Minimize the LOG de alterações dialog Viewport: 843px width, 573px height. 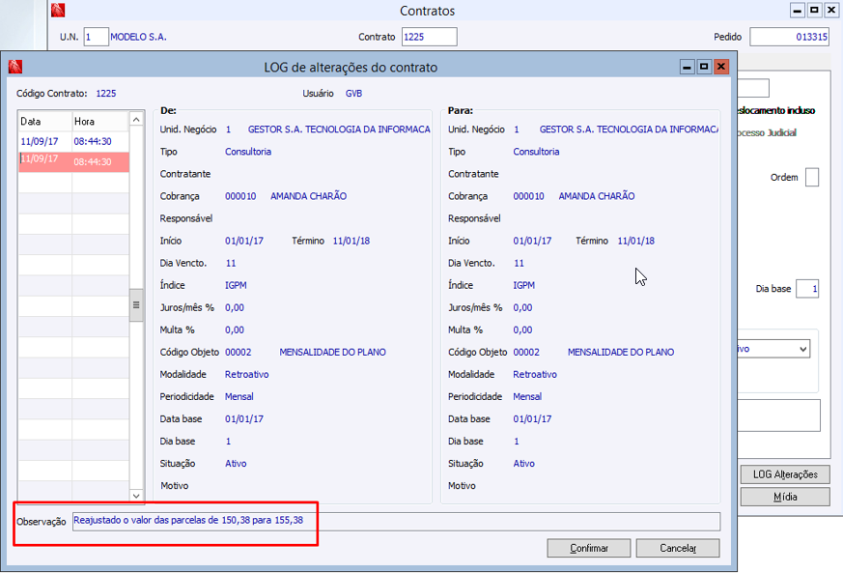tap(688, 67)
